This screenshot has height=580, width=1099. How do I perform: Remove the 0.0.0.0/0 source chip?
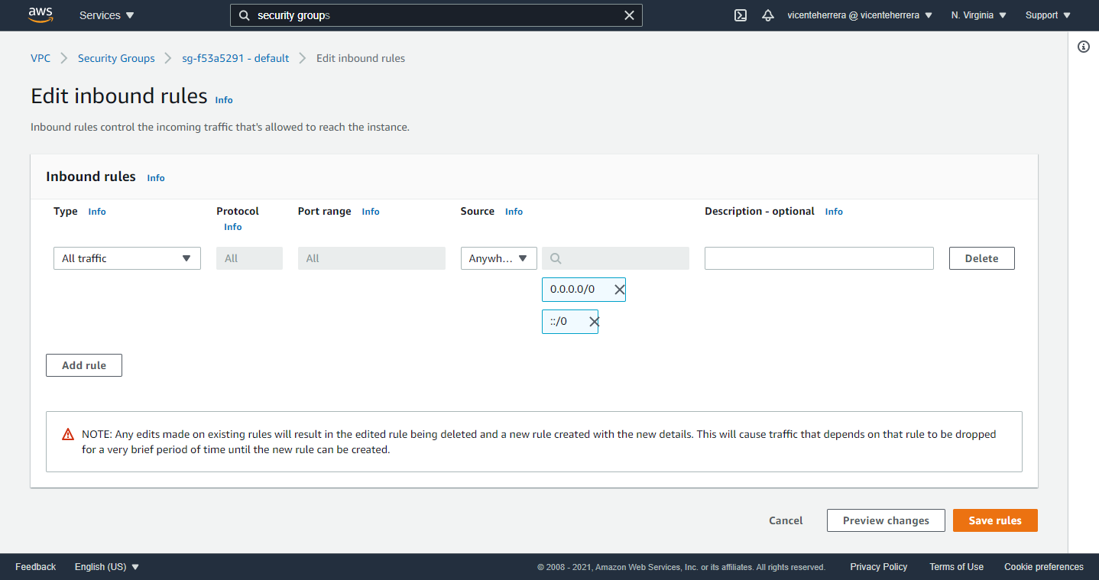620,290
